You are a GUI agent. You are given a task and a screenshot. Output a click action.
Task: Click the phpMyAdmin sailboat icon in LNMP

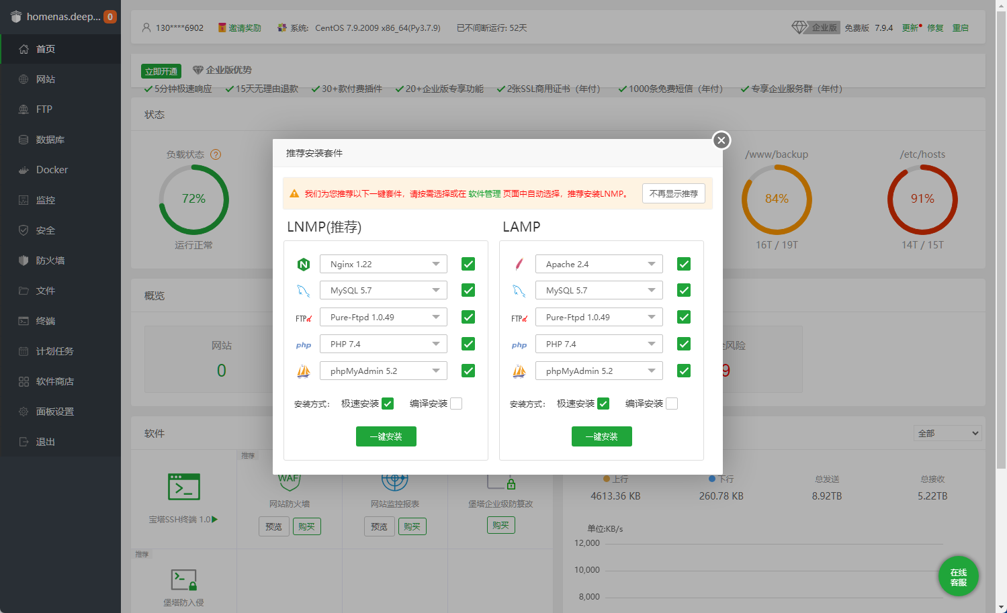(x=304, y=371)
